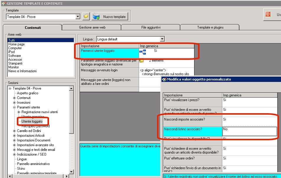
Task: Open the Lingua default dropdown
Action: point(162,39)
